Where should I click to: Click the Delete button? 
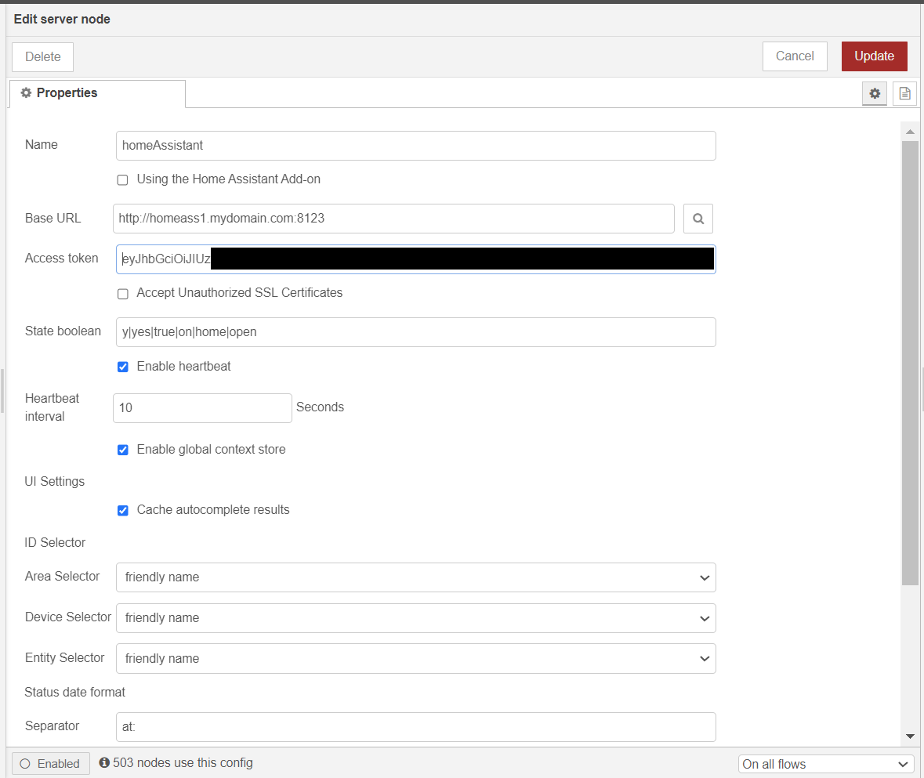pyautogui.click(x=42, y=56)
